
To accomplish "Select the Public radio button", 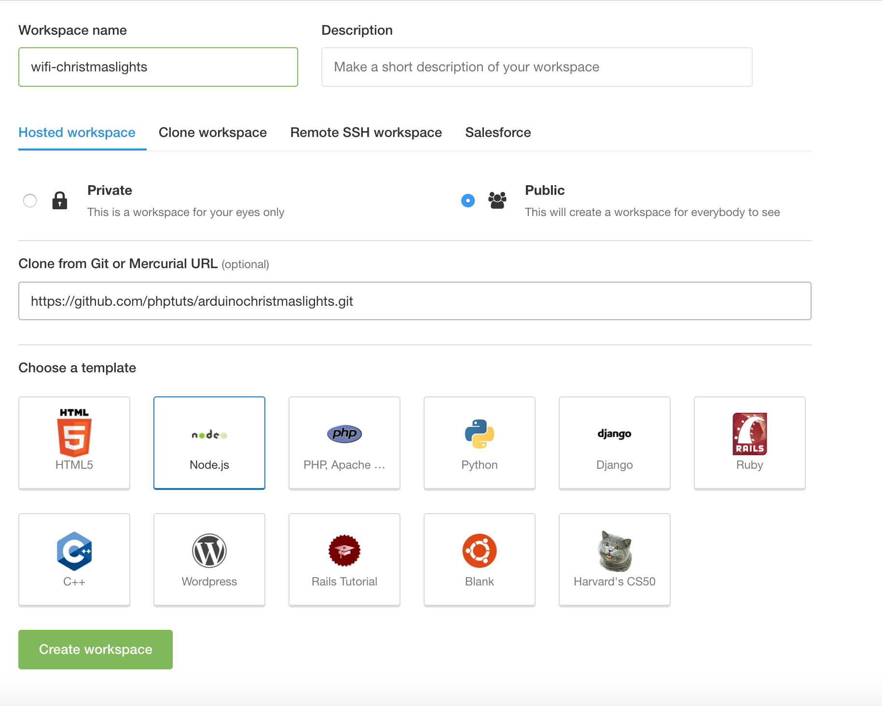I will (468, 200).
